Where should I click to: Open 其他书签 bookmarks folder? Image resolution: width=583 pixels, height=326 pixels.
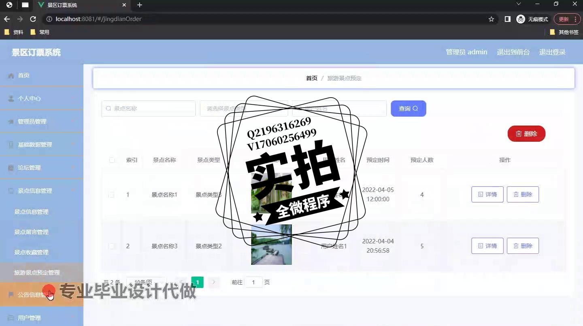(564, 32)
